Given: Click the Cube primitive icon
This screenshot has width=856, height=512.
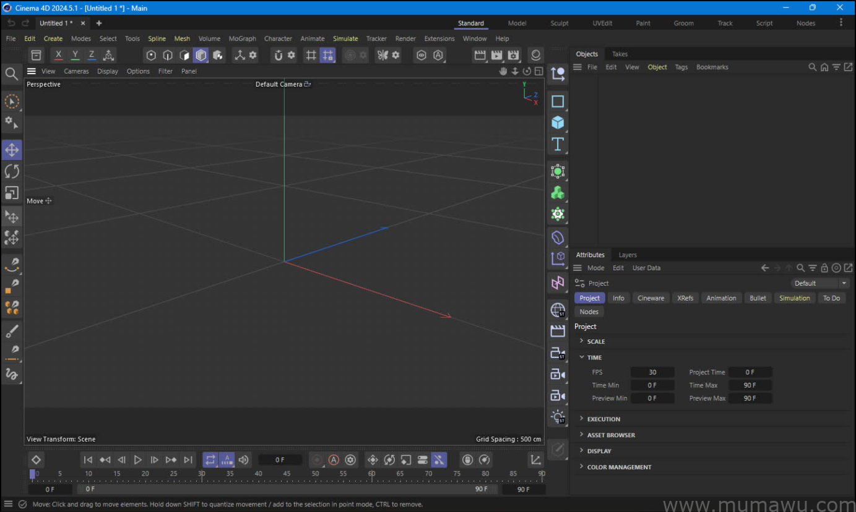Looking at the screenshot, I should pos(558,122).
